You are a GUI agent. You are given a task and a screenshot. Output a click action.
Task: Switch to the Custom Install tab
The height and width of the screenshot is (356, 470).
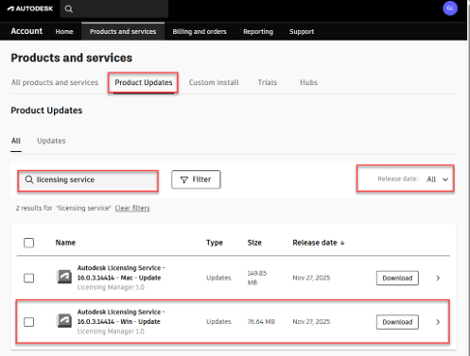tap(214, 82)
